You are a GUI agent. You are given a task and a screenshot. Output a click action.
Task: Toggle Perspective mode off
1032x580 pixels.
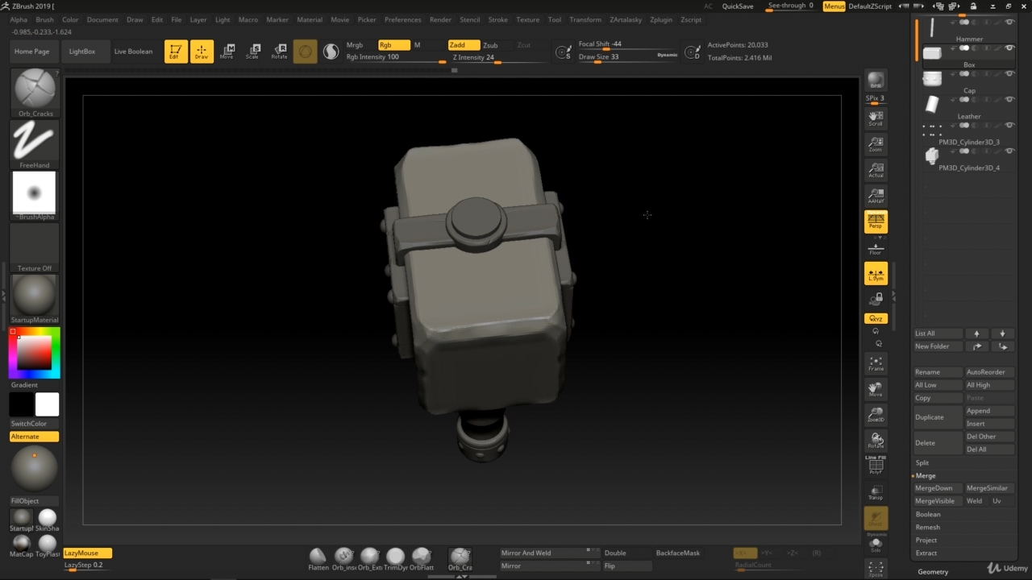[875, 222]
